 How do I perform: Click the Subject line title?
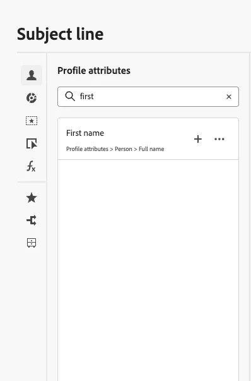tap(60, 34)
